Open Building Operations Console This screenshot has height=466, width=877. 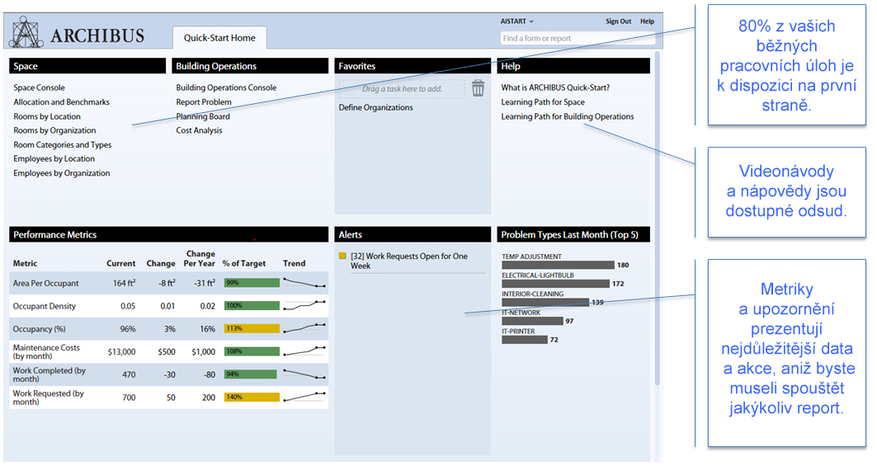point(226,87)
